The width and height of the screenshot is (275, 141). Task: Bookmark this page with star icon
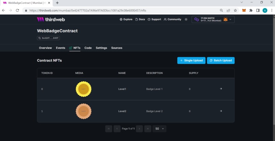pos(235,11)
